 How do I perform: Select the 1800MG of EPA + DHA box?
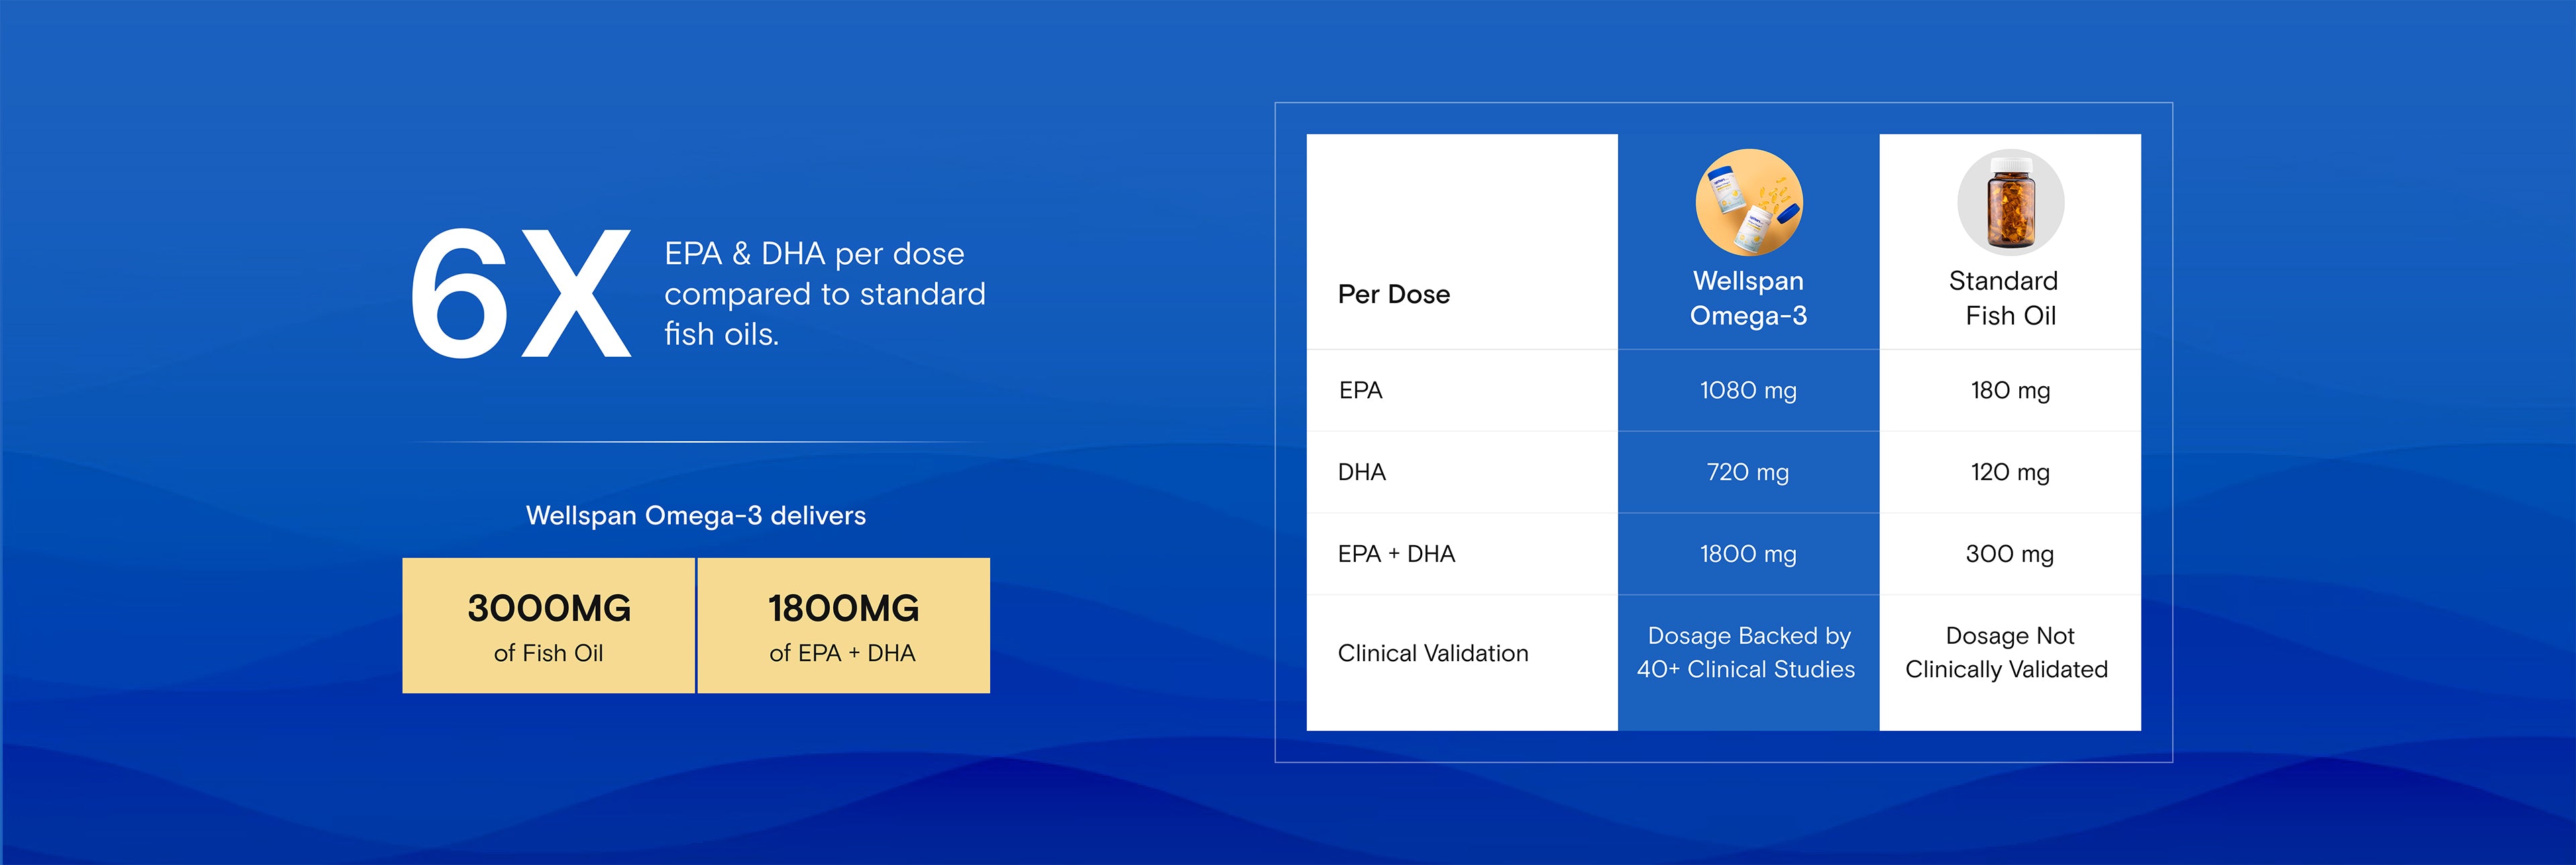point(843,626)
